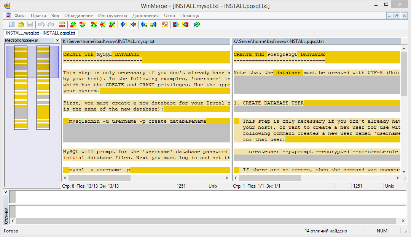The width and height of the screenshot is (411, 237).
Task: Minimize child document window button
Action: tap(390, 16)
